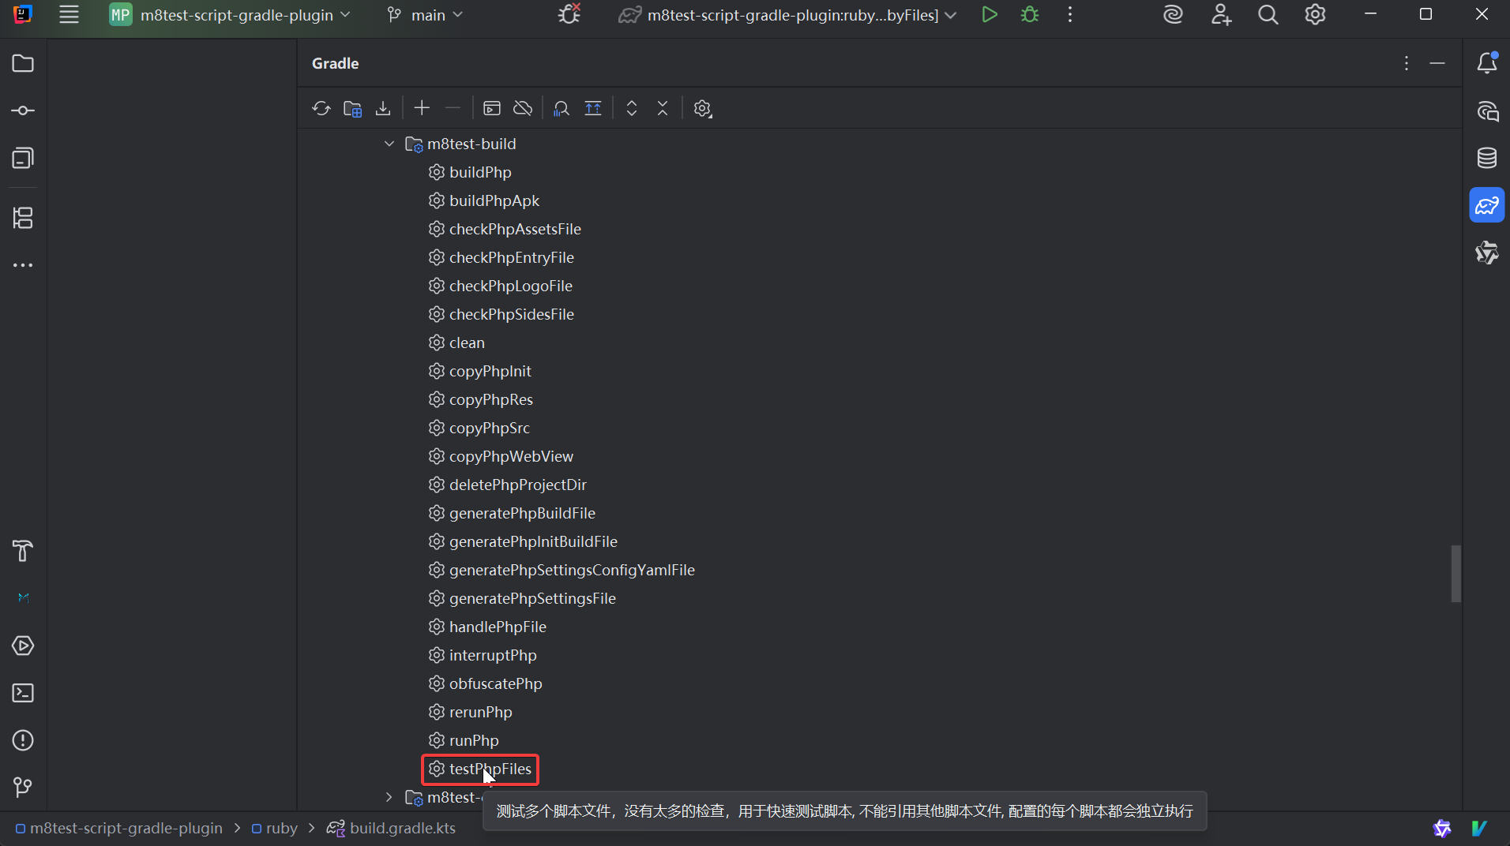Screen dimensions: 1510x846
Task: Toggle the Project tool window folder icon
Action: (x=23, y=63)
